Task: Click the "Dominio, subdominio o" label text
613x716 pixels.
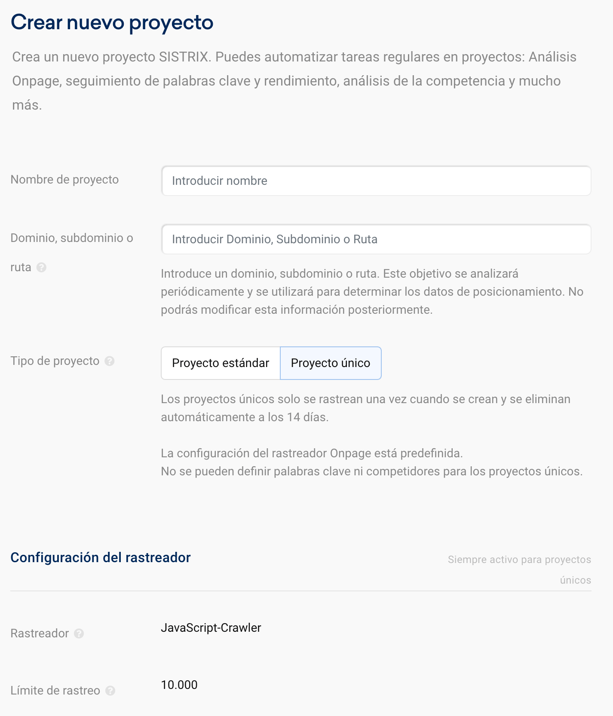Action: tap(72, 238)
